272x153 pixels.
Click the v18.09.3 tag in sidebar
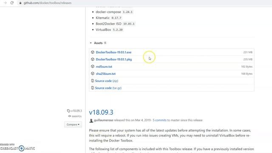click(76, 110)
